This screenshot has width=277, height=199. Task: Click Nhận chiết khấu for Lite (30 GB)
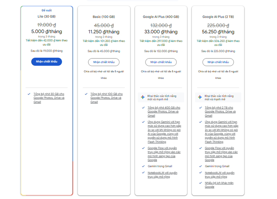[47, 62]
